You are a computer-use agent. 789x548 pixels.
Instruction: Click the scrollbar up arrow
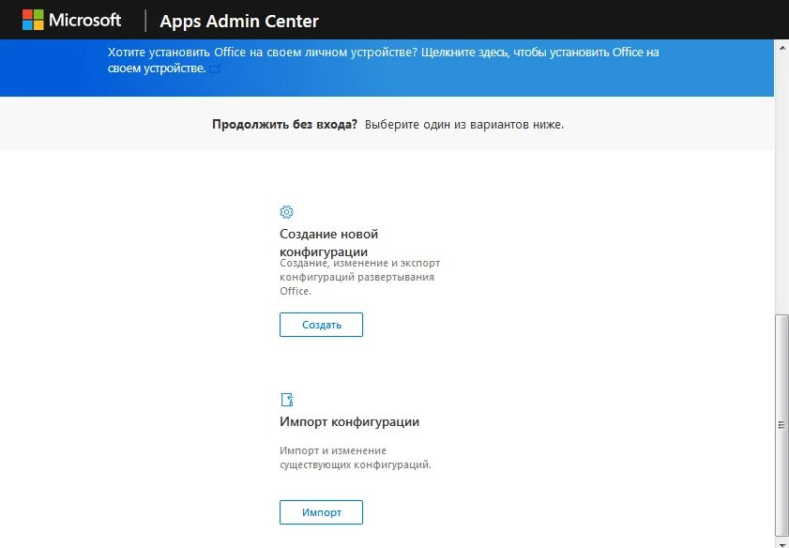781,47
